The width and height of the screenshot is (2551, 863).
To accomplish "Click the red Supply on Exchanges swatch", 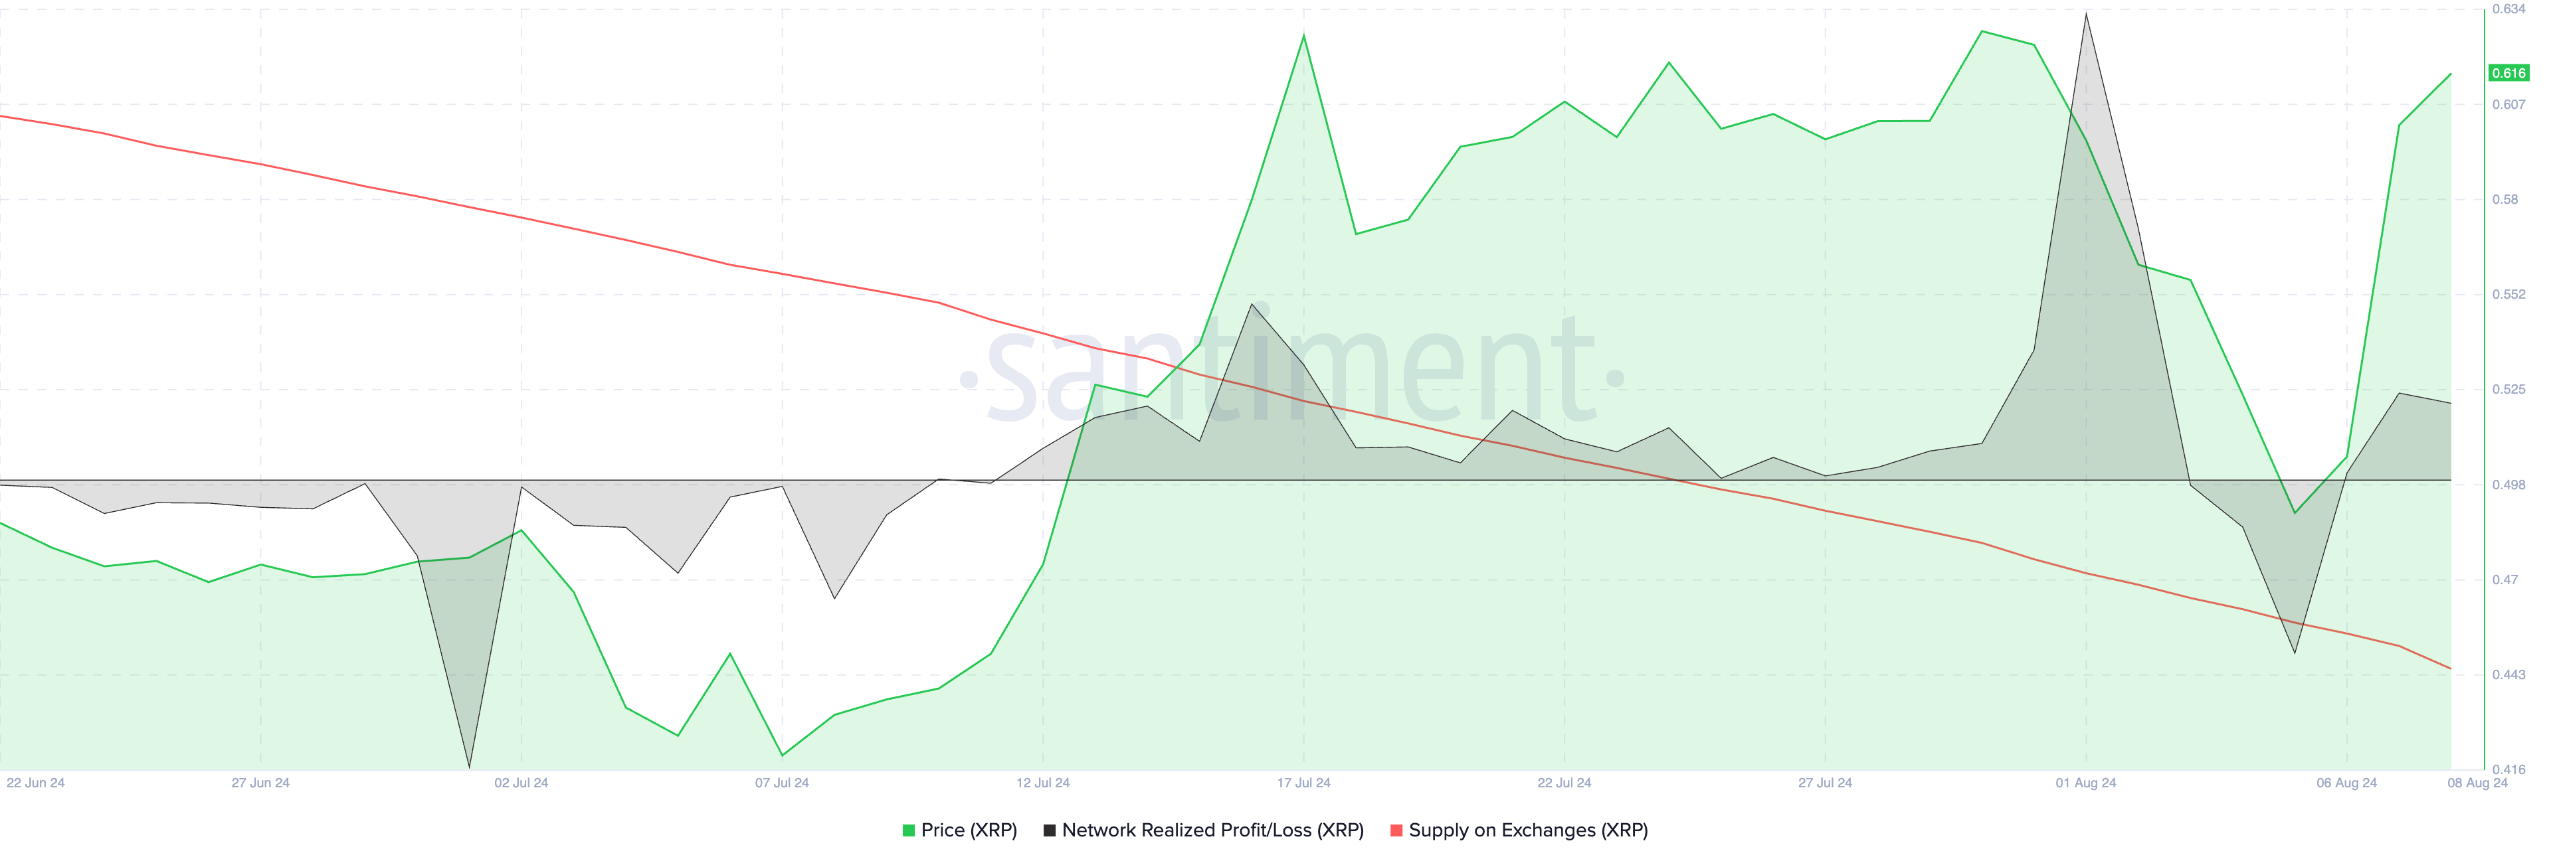I will [x=1396, y=830].
